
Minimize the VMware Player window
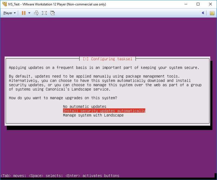click(x=186, y=4)
